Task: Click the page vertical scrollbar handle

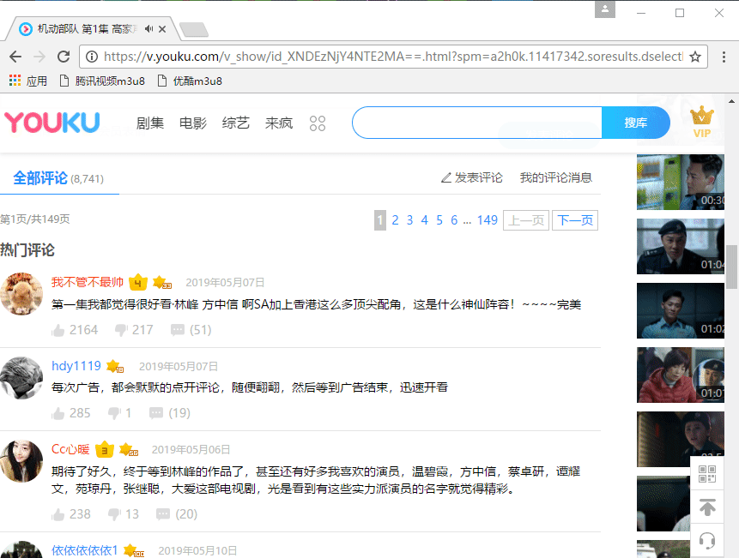Action: 731,267
